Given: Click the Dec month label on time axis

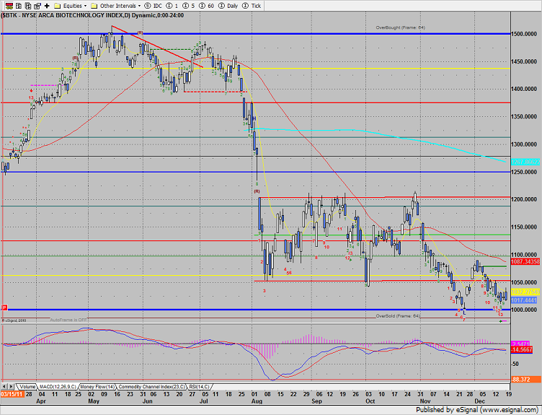Looking at the screenshot, I should (x=479, y=401).
